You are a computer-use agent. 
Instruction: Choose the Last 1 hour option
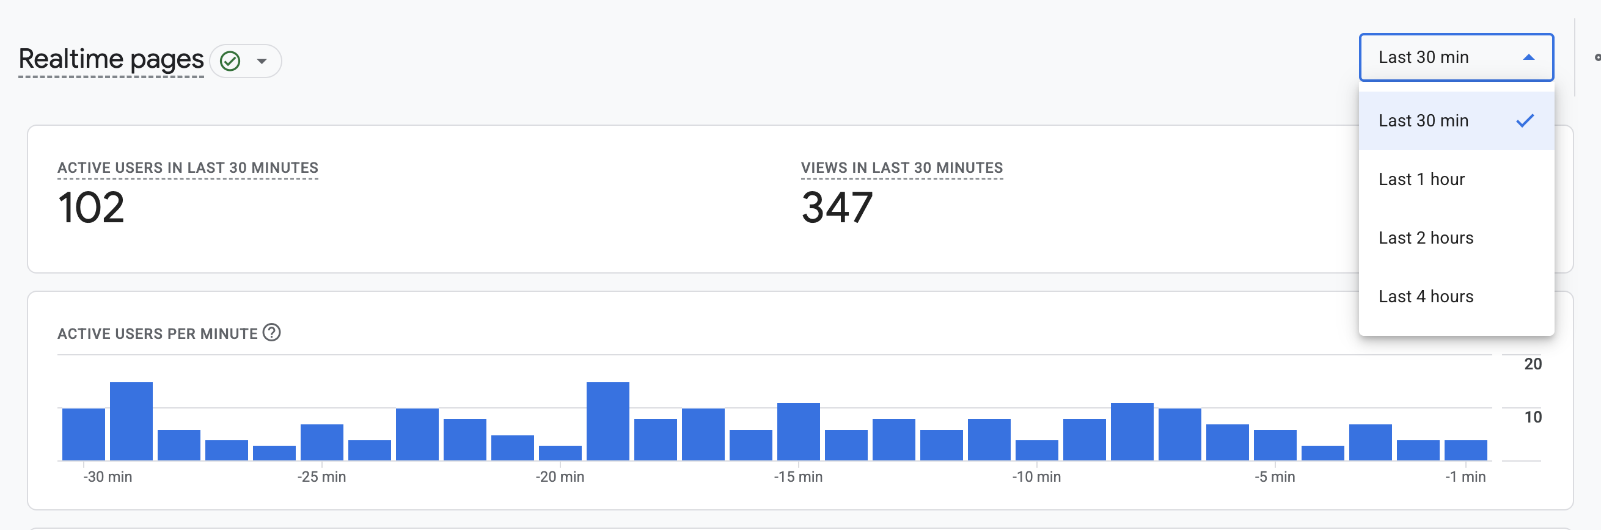click(x=1456, y=179)
